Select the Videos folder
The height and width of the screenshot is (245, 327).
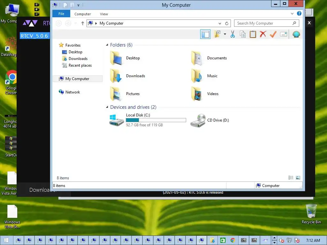coord(205,94)
